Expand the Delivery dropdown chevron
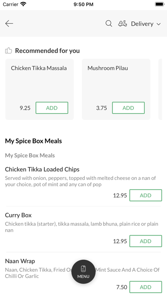 pyautogui.click(x=158, y=24)
